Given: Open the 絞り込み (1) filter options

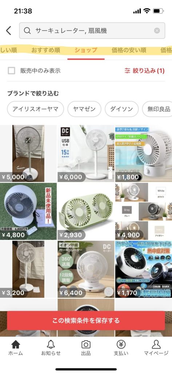Looking at the screenshot, I should click(x=144, y=70).
